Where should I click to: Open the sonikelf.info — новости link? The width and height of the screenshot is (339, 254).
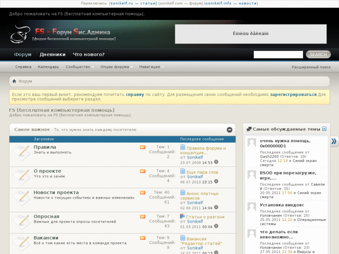pyautogui.click(x=231, y=3)
